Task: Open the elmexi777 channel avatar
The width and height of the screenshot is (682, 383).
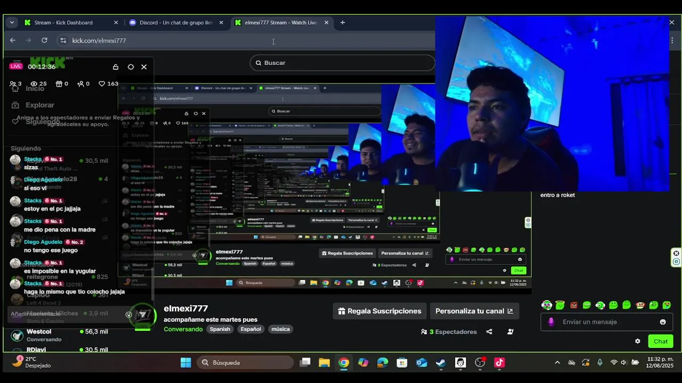Action: click(143, 316)
